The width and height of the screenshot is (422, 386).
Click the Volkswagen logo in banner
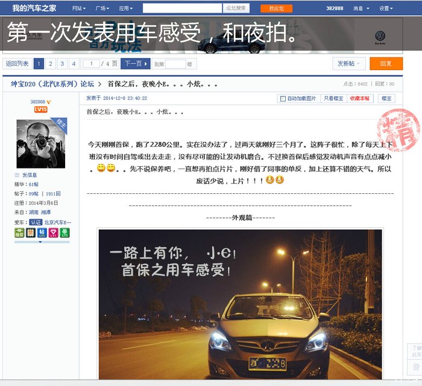tap(380, 36)
